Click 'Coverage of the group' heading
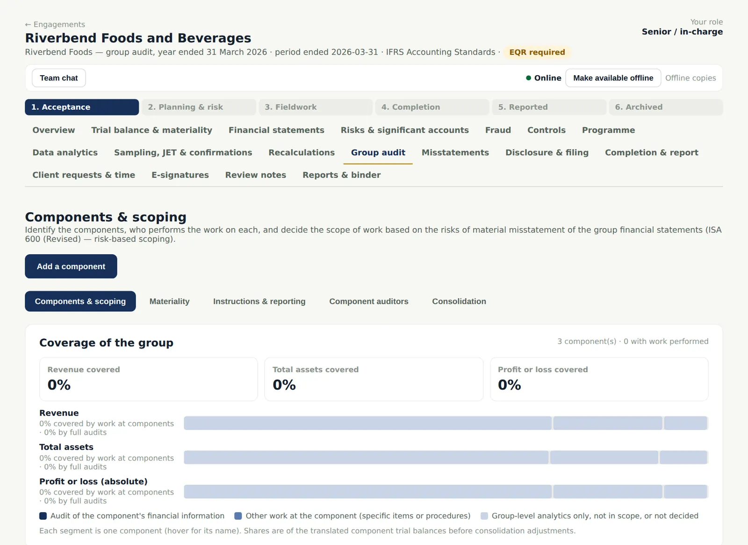Image resolution: width=748 pixels, height=545 pixels. [x=106, y=343]
